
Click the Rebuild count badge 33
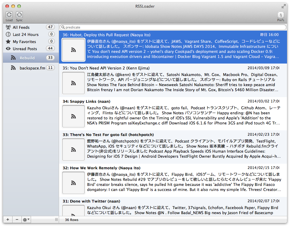point(50,58)
